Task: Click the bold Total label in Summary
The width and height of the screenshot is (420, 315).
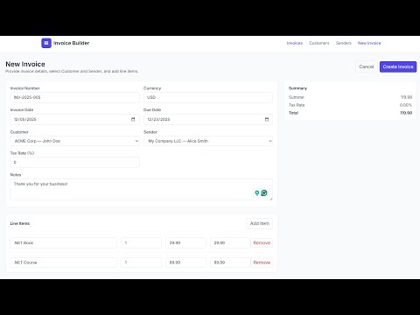Action: coord(293,113)
